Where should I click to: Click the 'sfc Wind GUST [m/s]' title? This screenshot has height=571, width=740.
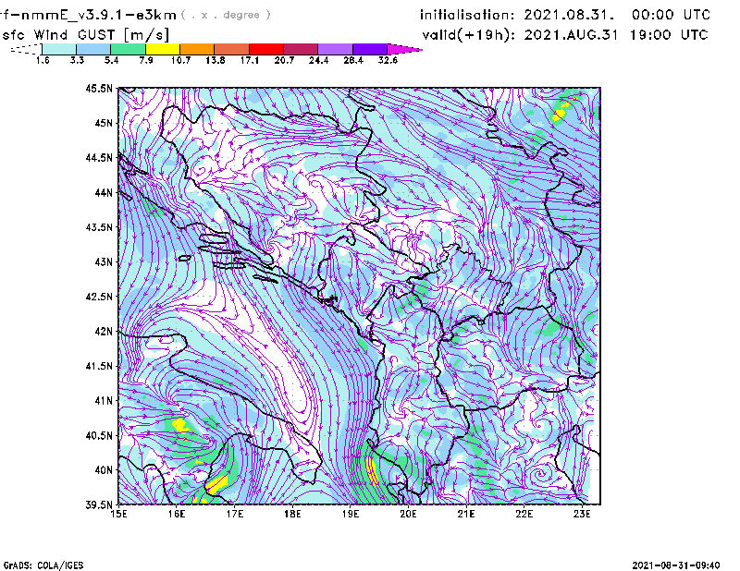(x=85, y=35)
